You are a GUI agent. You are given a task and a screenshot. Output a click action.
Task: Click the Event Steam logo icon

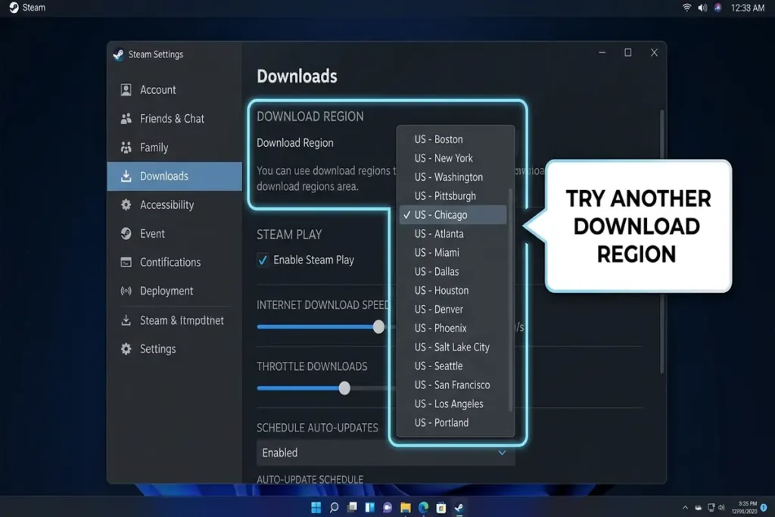[x=126, y=233]
